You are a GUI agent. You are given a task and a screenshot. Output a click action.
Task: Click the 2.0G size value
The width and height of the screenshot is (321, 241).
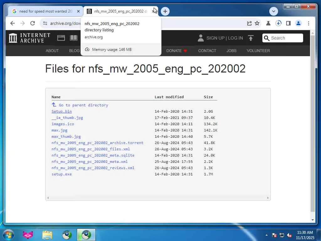tap(208, 111)
